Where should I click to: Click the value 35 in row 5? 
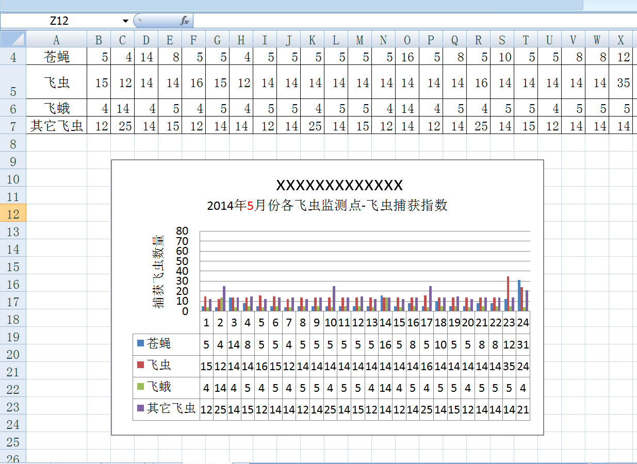pyautogui.click(x=623, y=82)
